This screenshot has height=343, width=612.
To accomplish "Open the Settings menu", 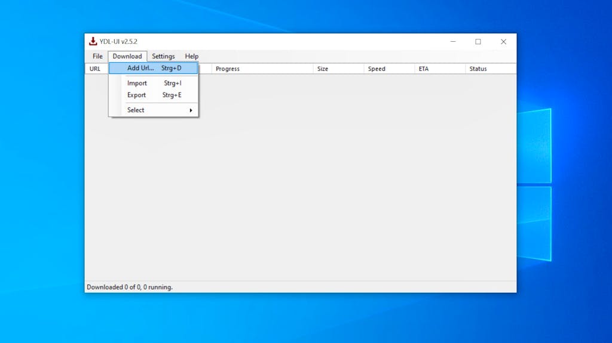I will (x=163, y=56).
